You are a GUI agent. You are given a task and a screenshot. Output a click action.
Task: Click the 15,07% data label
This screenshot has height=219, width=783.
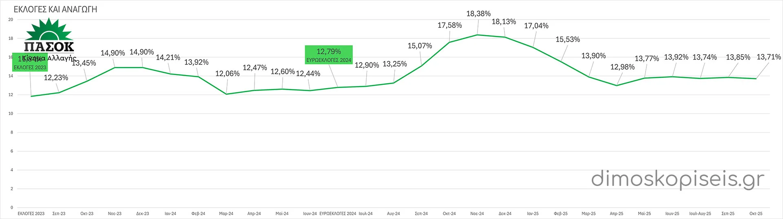420,46
